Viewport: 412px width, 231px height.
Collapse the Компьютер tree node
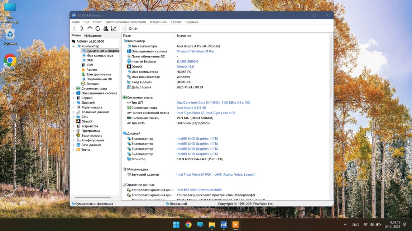click(x=73, y=46)
